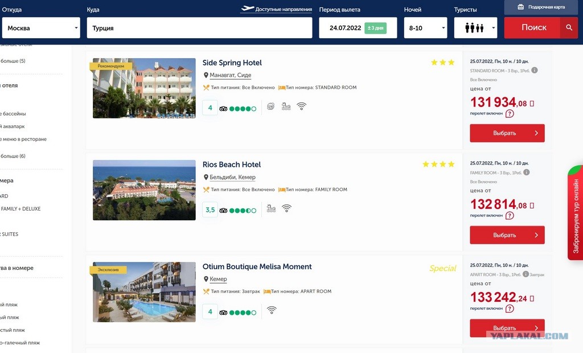Click the TripAdvisor owl icon for Side Spring Hotel
The image size is (583, 353).
pos(223,109)
